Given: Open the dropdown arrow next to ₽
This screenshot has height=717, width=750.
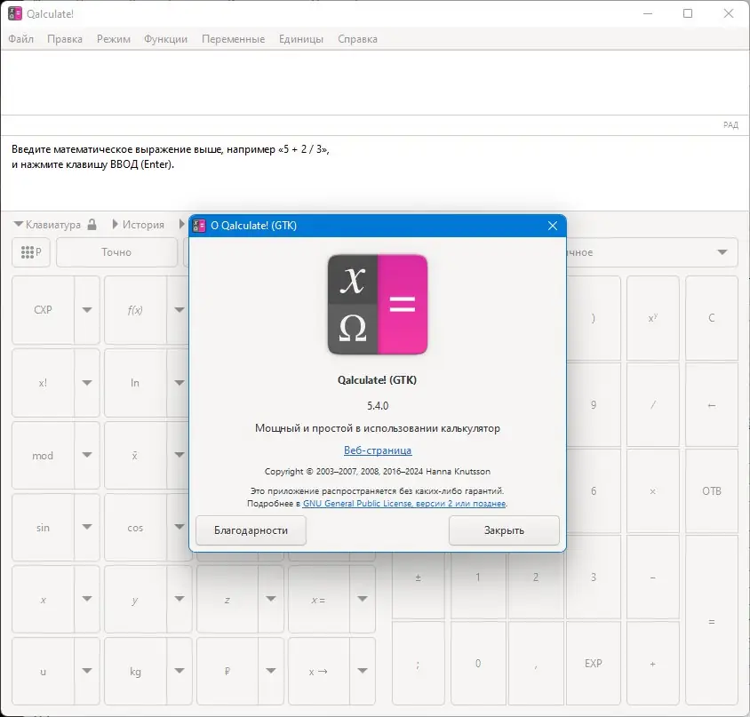Looking at the screenshot, I should [x=271, y=671].
